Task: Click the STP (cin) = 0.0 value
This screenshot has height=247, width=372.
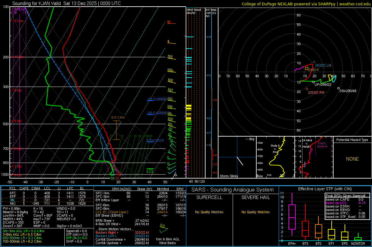Action: [77, 234]
